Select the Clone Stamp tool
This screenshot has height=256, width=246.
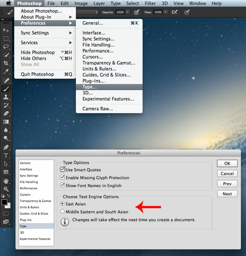click(6, 97)
